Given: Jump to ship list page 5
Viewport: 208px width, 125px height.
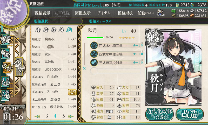Looking at the screenshot, I should click(x=64, y=116).
